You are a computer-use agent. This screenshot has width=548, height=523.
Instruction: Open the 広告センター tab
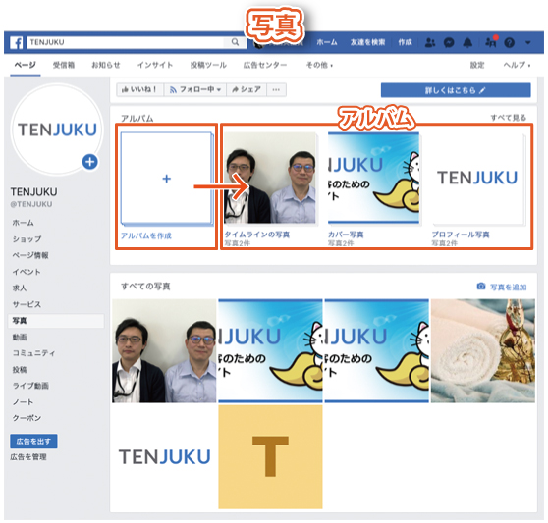tap(265, 65)
